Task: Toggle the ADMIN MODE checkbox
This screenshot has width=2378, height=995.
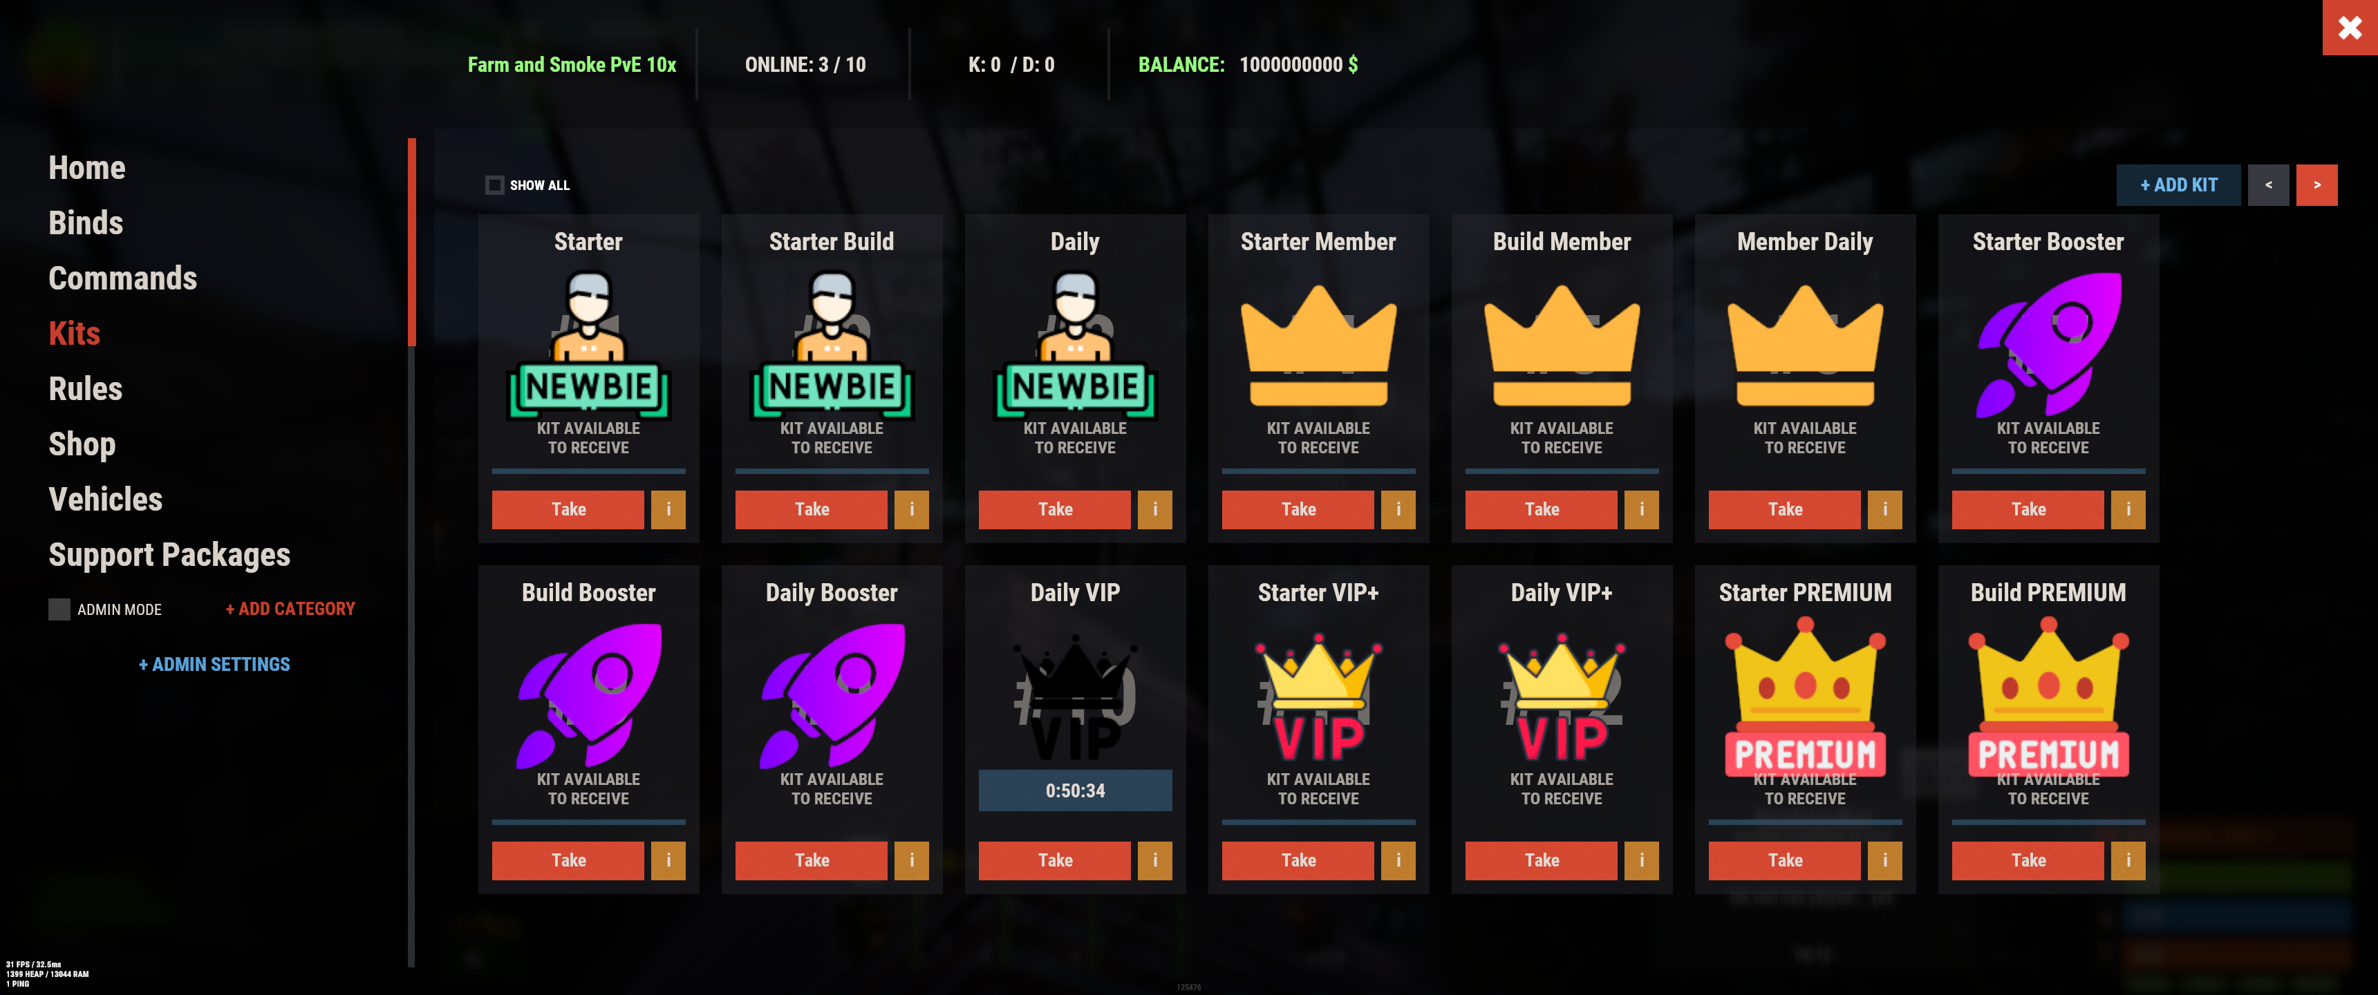Action: pos(59,609)
